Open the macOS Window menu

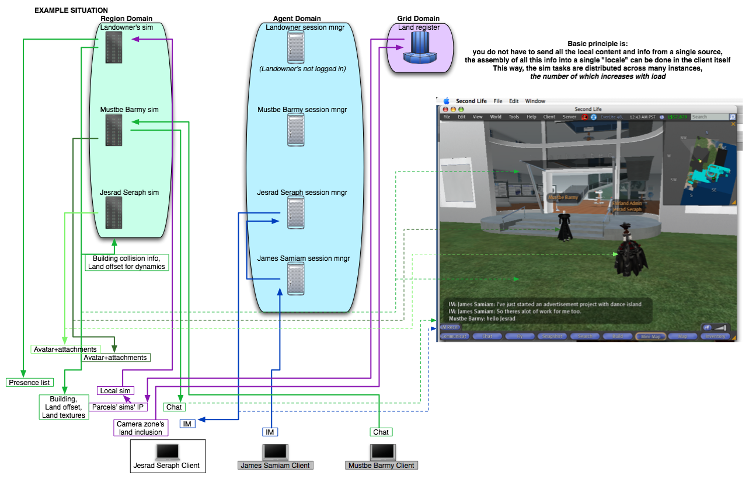[x=535, y=101]
